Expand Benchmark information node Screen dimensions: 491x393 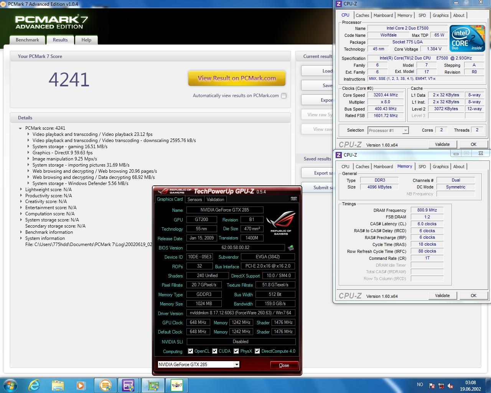(21, 232)
